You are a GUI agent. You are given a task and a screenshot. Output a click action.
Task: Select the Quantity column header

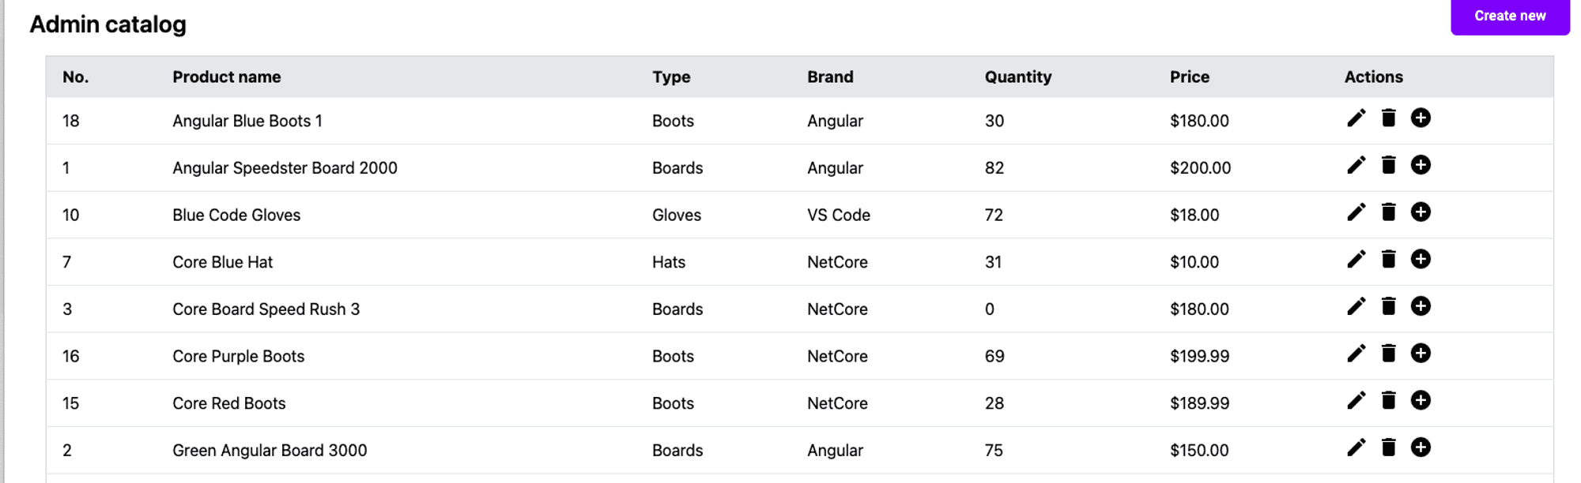tap(1017, 77)
